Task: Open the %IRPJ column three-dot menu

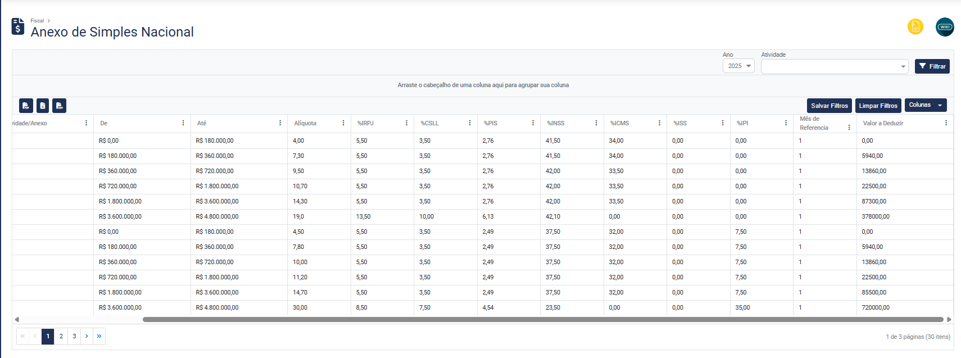Action: click(406, 123)
